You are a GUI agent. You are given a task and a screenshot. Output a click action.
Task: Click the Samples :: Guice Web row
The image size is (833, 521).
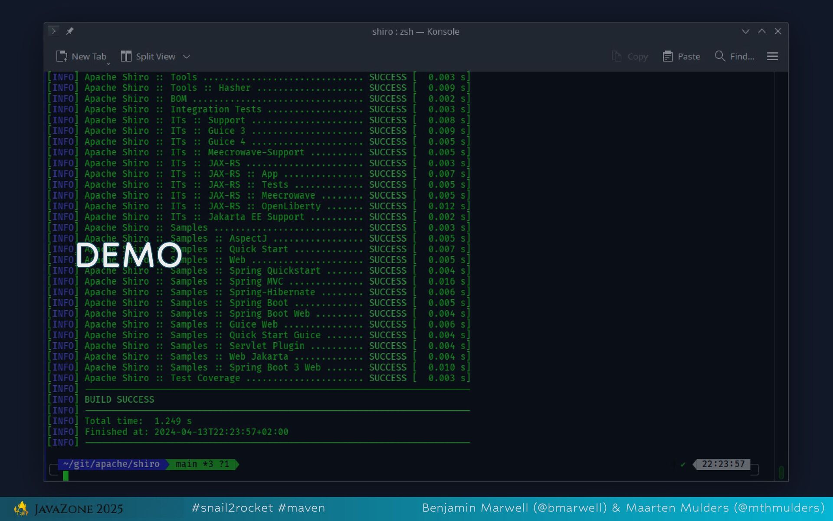[x=259, y=324]
